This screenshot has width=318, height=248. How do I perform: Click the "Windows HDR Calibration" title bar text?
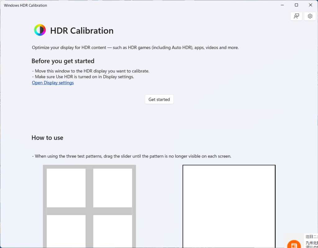click(x=25, y=6)
